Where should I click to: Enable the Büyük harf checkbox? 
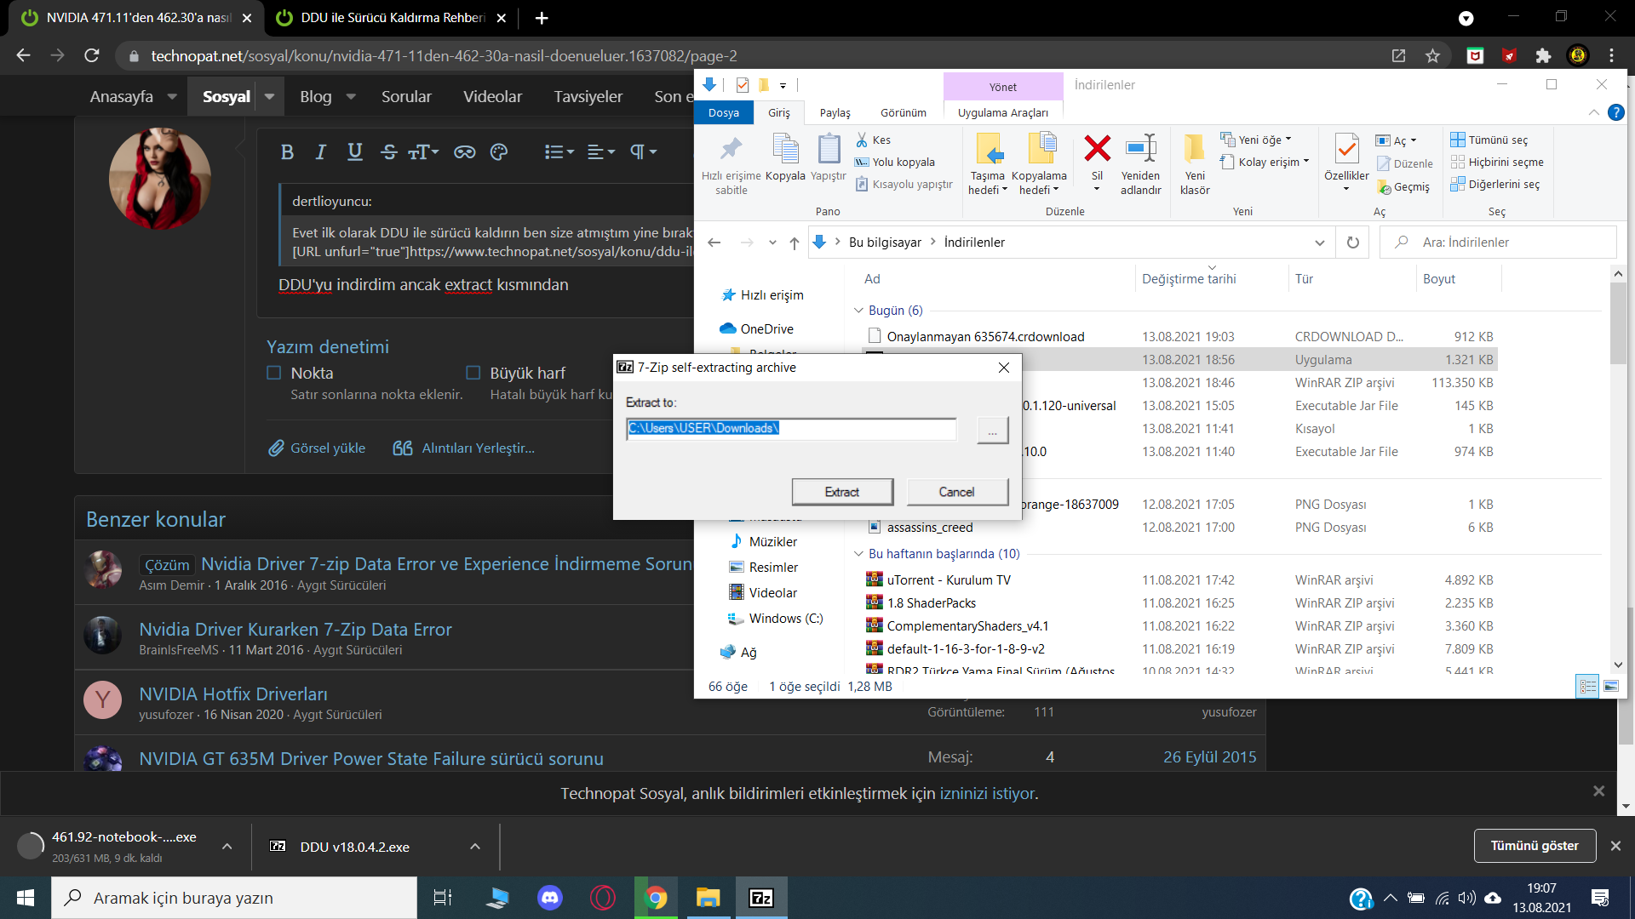pyautogui.click(x=473, y=373)
